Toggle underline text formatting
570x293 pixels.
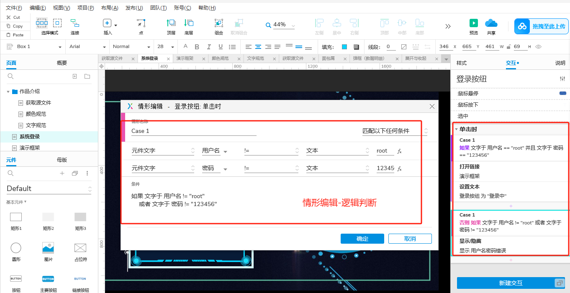221,46
